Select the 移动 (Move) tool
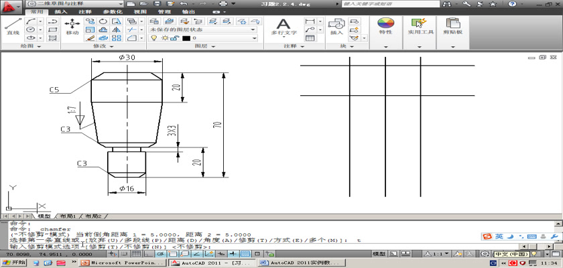563x268 pixels. pyautogui.click(x=72, y=26)
